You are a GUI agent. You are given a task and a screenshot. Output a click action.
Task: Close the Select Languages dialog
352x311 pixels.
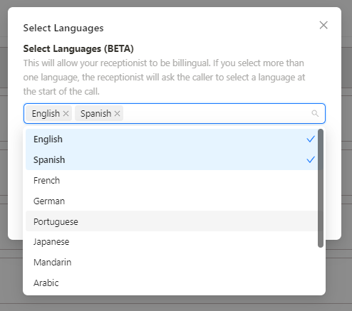[323, 25]
